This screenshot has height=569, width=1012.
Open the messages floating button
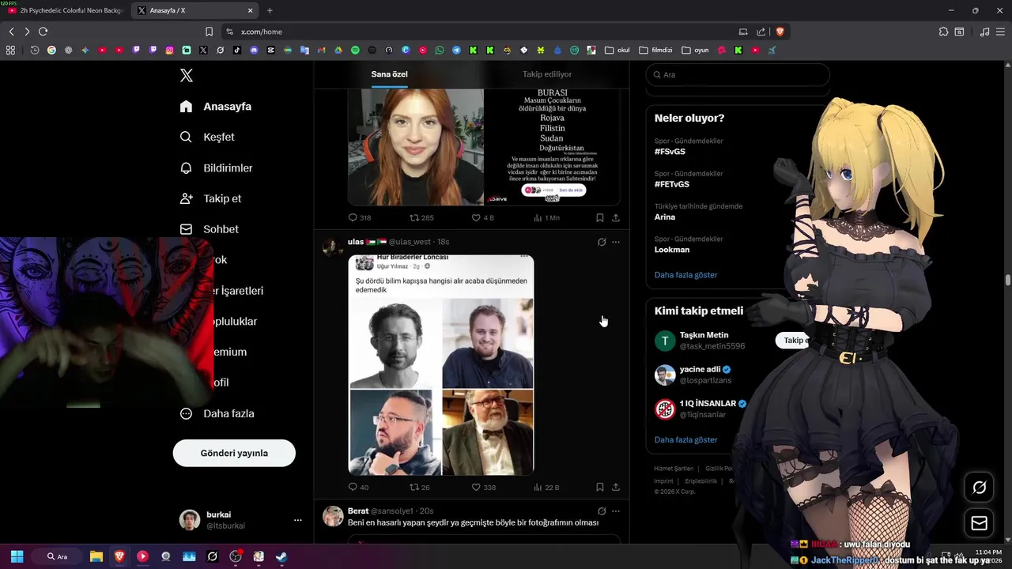(979, 523)
